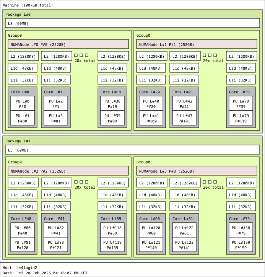The width and height of the screenshot is (265, 277).
Task: Click the PU L#122 P#61 box
Action: click(185, 230)
